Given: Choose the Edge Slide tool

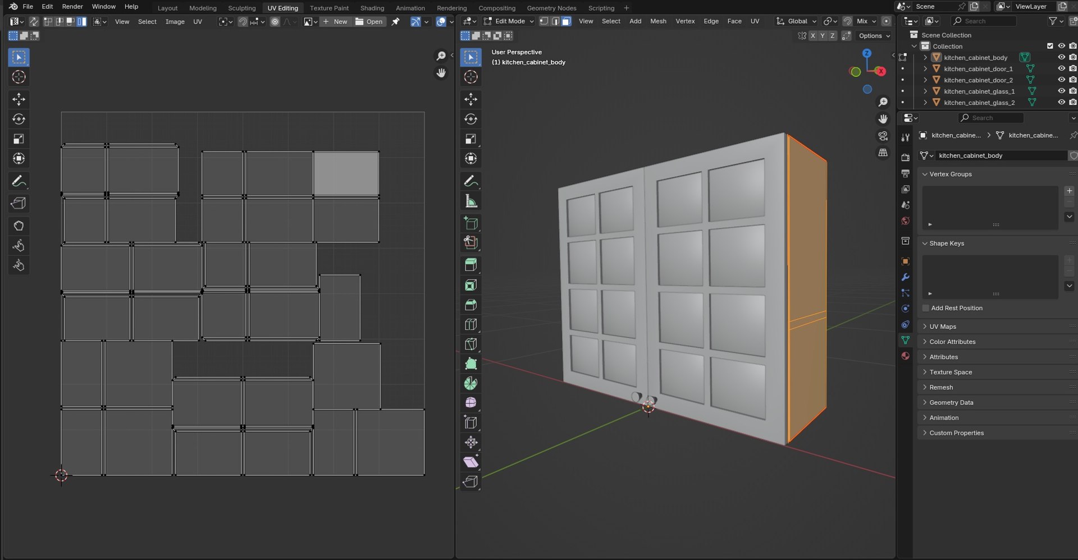Looking at the screenshot, I should click(x=471, y=423).
